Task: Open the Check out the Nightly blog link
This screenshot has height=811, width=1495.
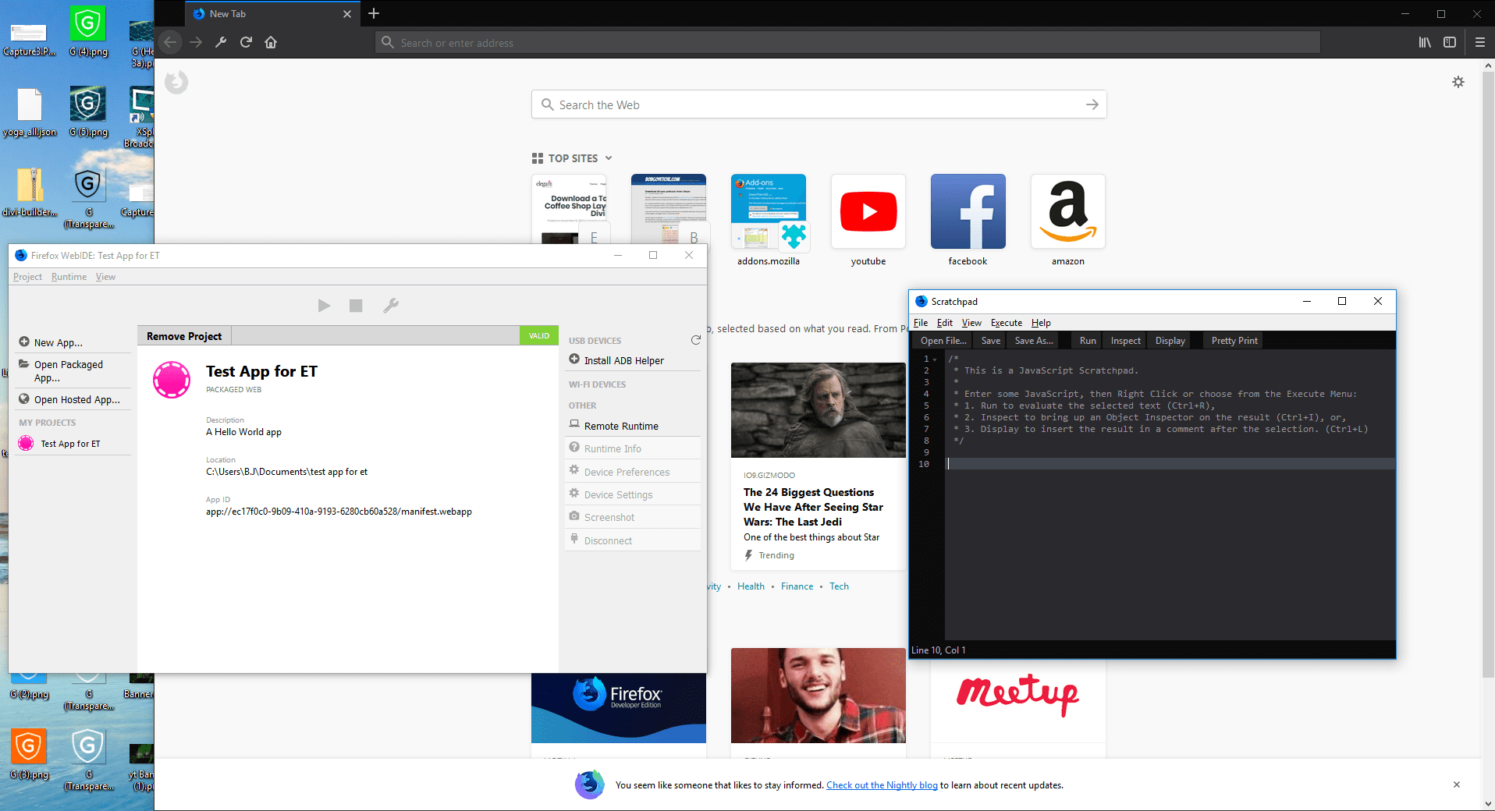Action: 881,785
